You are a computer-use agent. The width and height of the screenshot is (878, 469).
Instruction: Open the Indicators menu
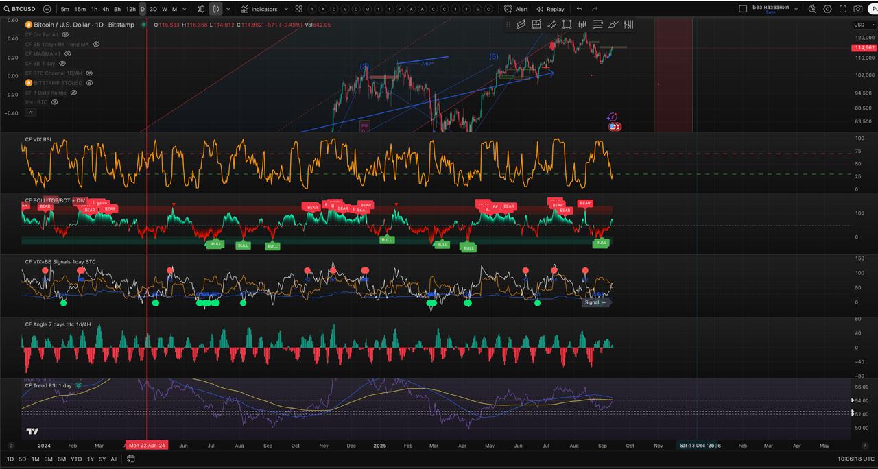pyautogui.click(x=259, y=9)
